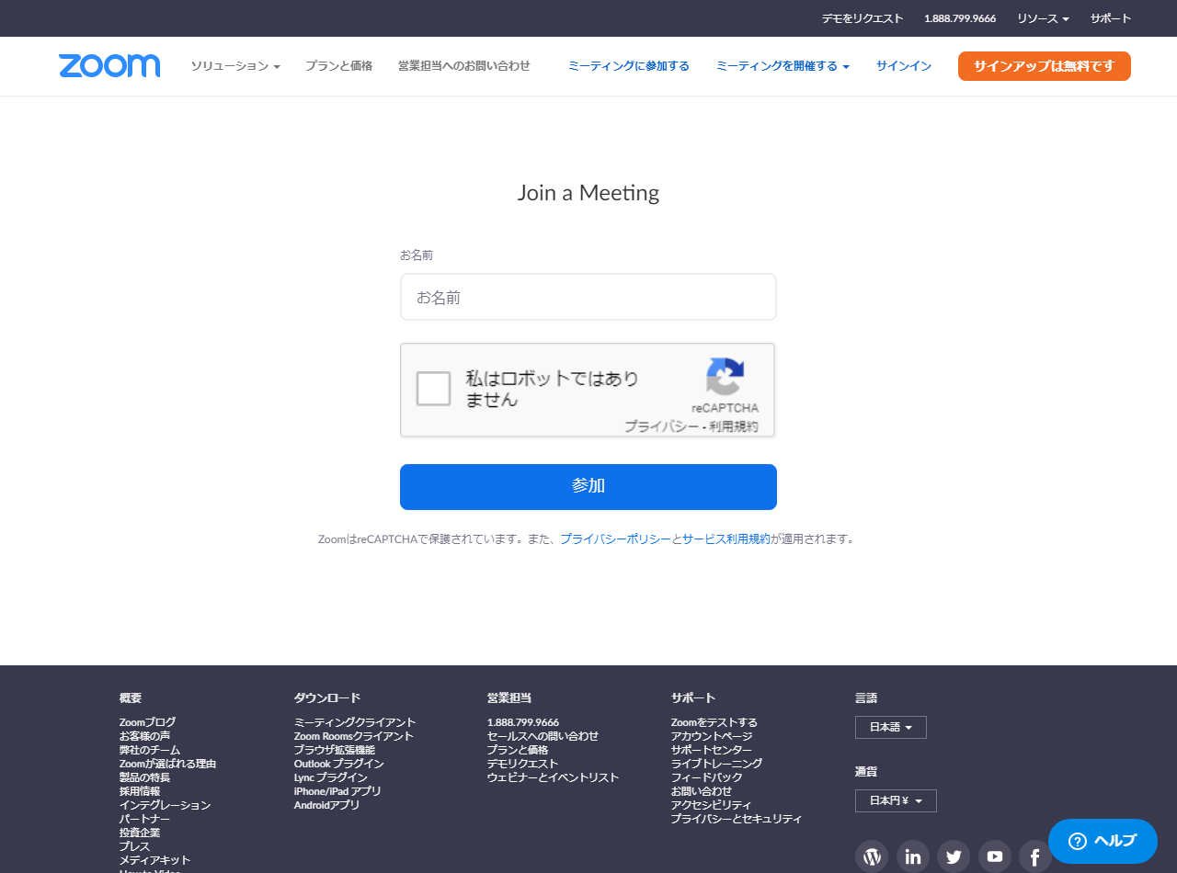Expand the ミーティングを開催する dropdown

[783, 66]
